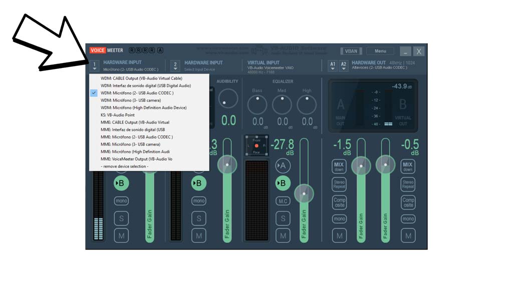Open Hardware Input 2 device selector arrow
This screenshot has width=513, height=288.
tap(175, 66)
